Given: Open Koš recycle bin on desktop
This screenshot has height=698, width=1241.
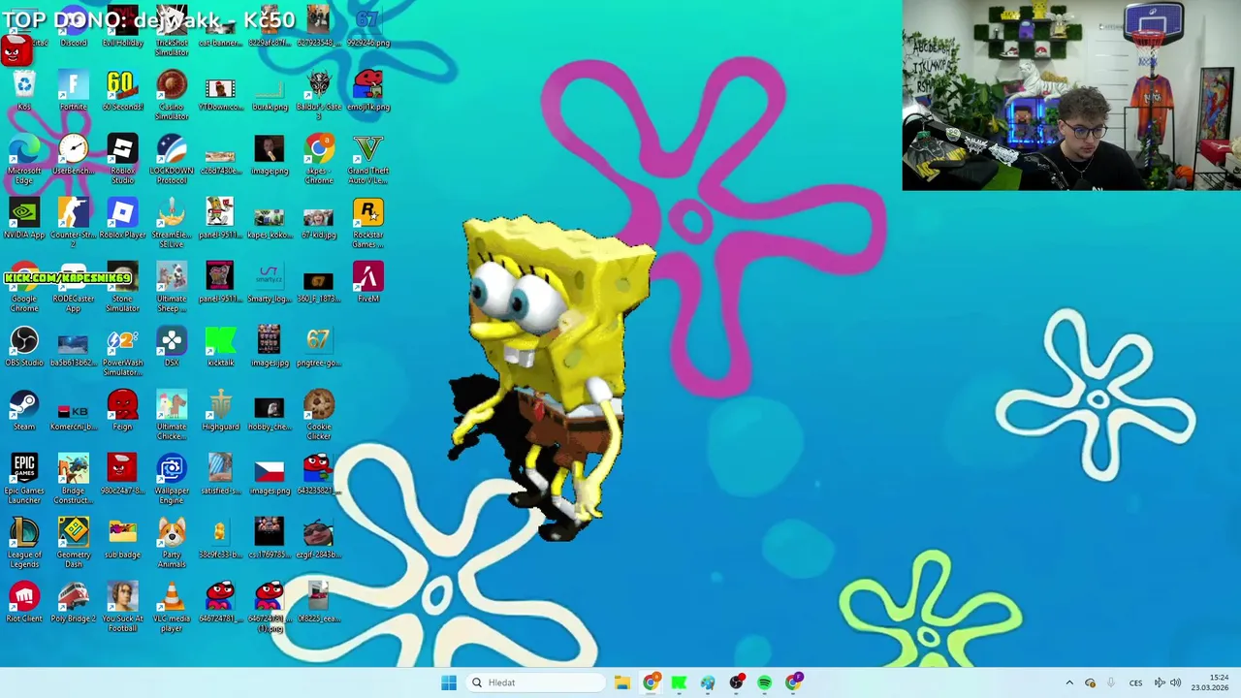Looking at the screenshot, I should coord(24,90).
